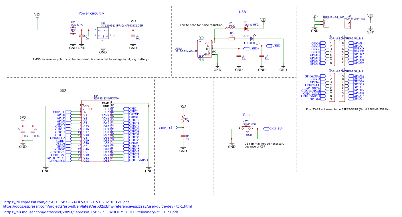Open the SCH_ESP32-S3-DEVKITC-1 PDF link
The height and width of the screenshot is (217, 402).
[67, 202]
